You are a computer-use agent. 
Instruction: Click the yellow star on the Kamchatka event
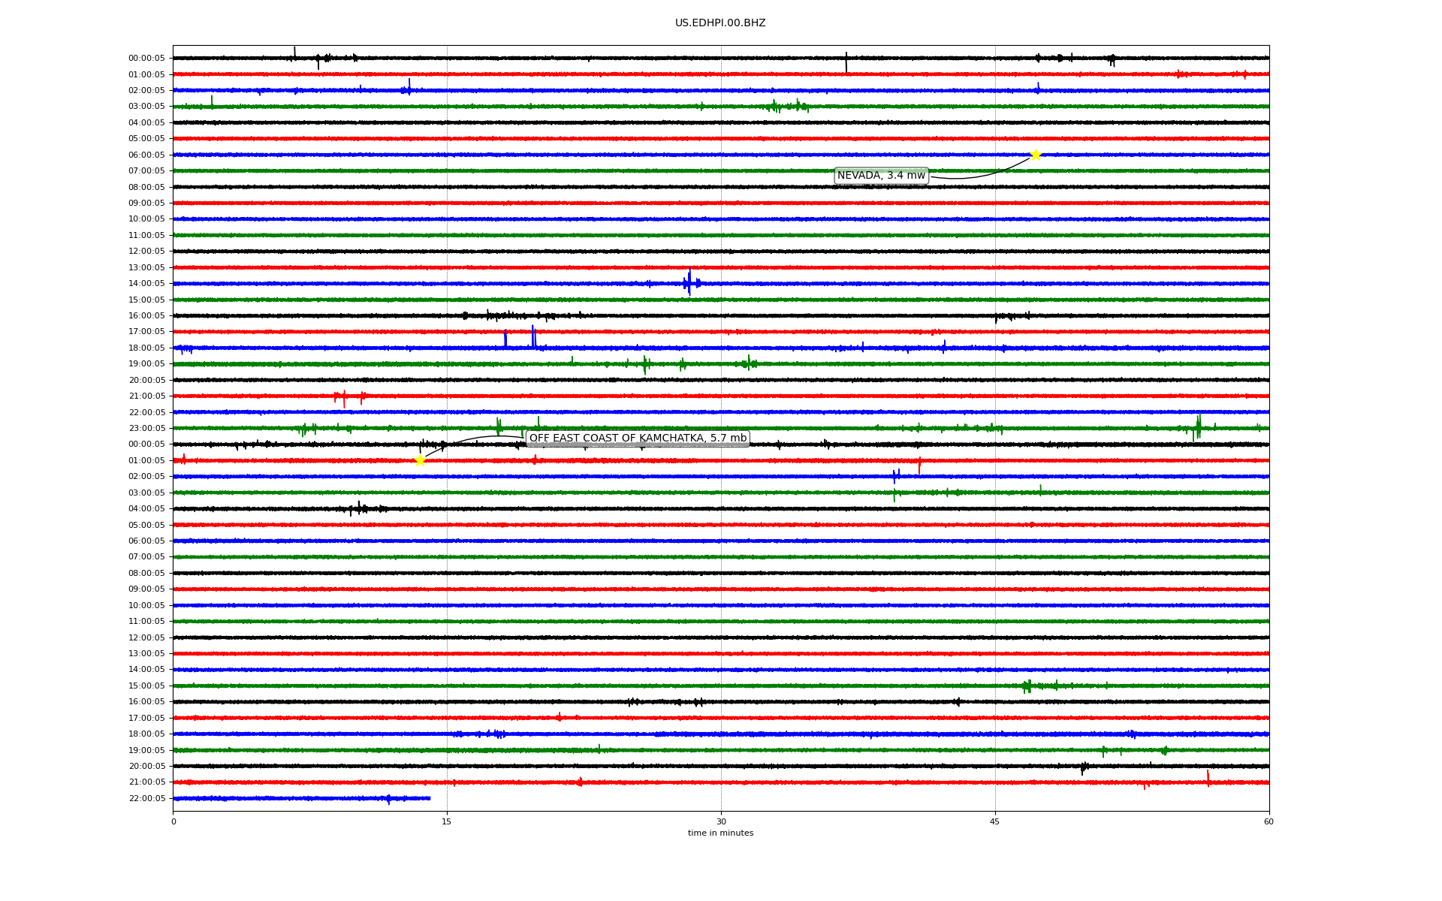coord(420,460)
